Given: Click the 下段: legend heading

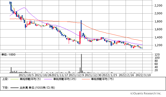Looking at the screenshot, I should 6,88.
